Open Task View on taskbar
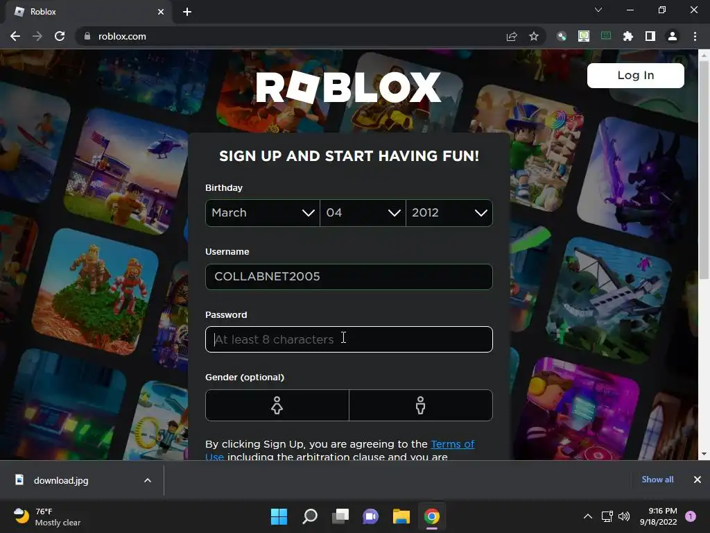Viewport: 710px width, 533px height. [340, 516]
